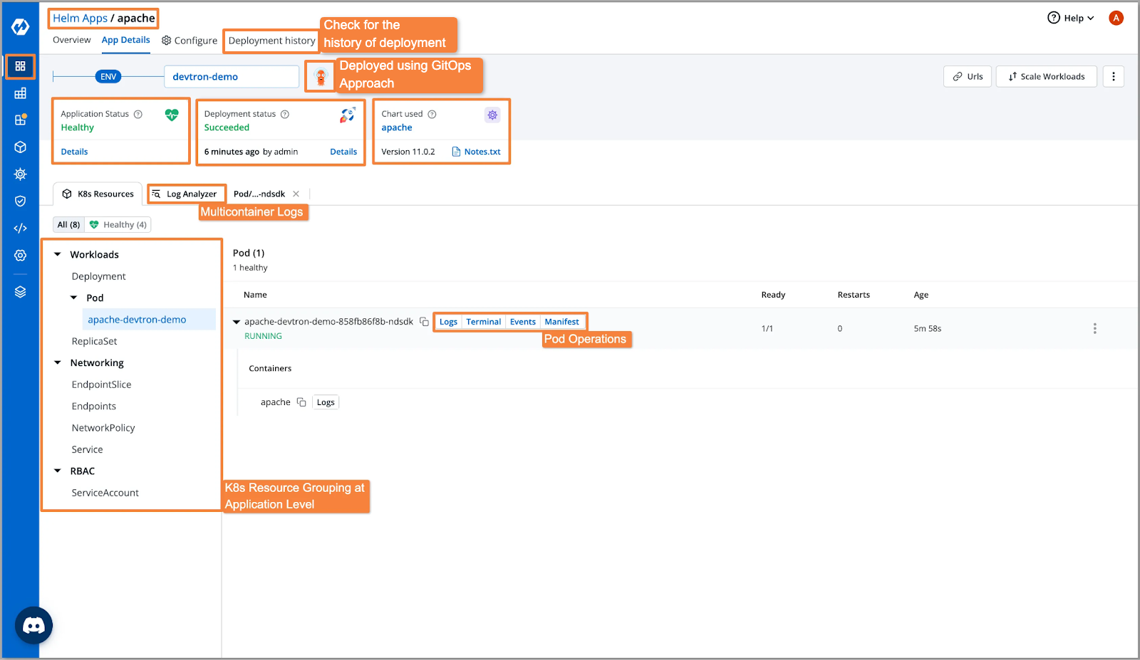
Task: Click the apache chart name link
Action: (x=397, y=127)
